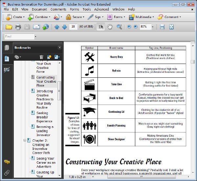The width and height of the screenshot is (197, 181).
Task: Close the document with the menu-bar X
Action: (192, 10)
